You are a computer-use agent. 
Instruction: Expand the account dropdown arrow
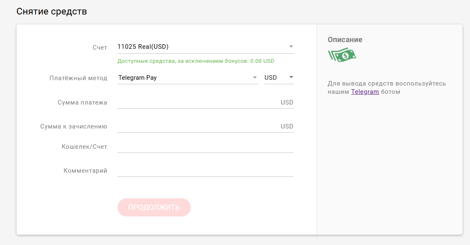coord(291,47)
